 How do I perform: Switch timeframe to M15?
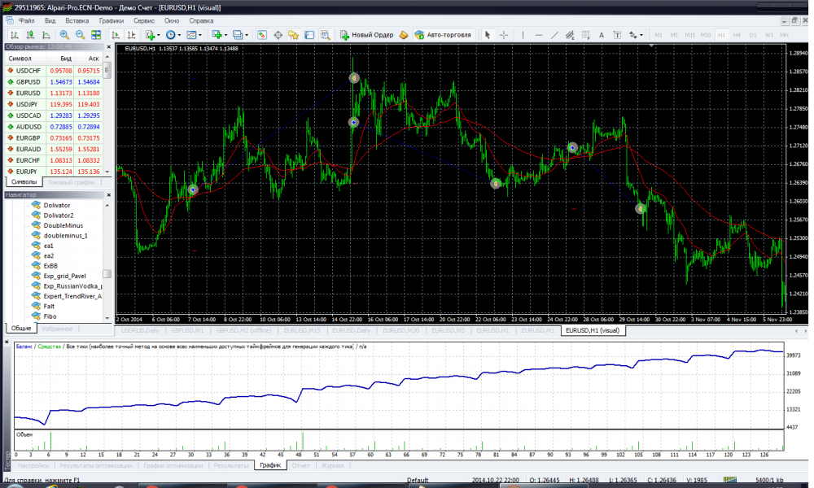pos(690,35)
